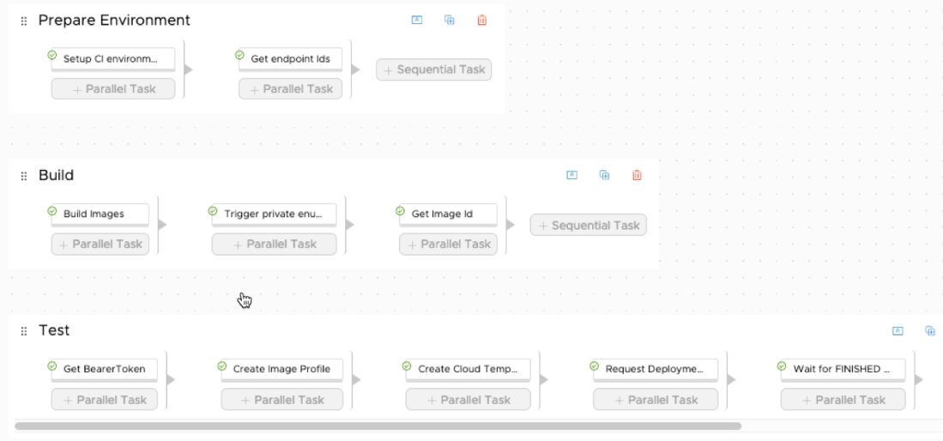
Task: Select the Request Deployment task in Test
Action: point(655,370)
